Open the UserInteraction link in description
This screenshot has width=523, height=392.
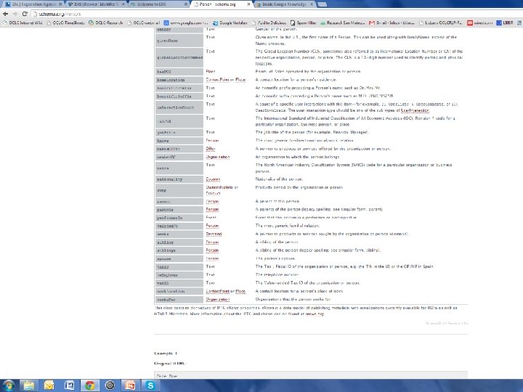click(415, 110)
